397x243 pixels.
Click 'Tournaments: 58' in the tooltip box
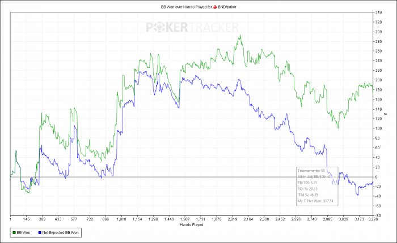pos(311,171)
